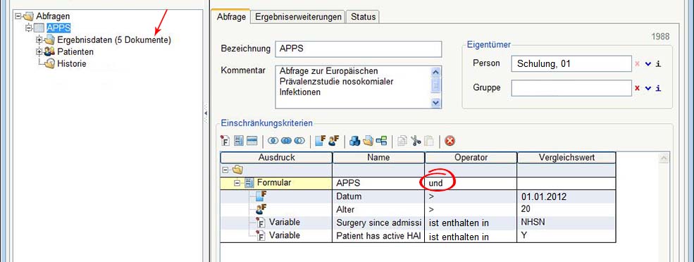This screenshot has width=694, height=262.
Task: Switch to the Abfrage tab
Action: (230, 17)
